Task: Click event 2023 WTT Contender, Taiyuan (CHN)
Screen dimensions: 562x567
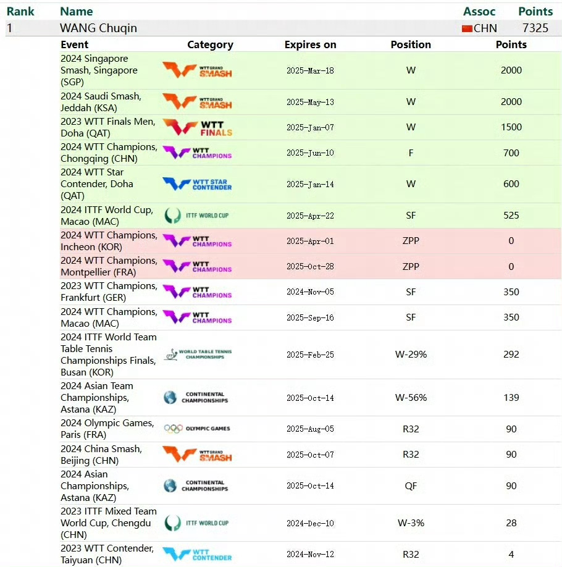Action: [107, 554]
